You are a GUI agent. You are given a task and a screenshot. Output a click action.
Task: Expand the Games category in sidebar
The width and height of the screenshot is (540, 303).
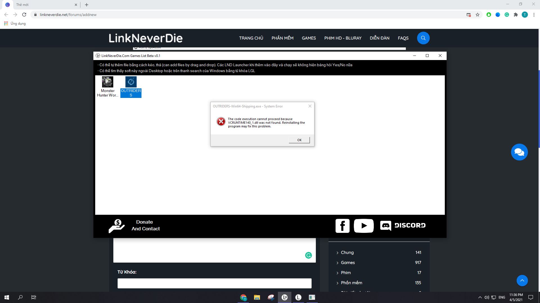(348, 263)
